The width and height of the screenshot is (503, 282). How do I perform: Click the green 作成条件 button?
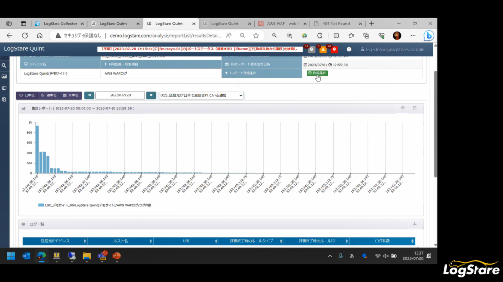coord(317,73)
